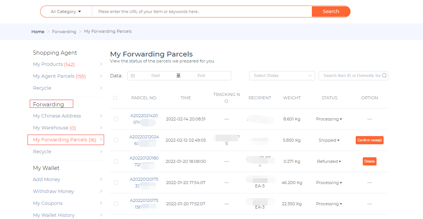
Task: Open parcel number starting A20220212024
Action: point(144,140)
